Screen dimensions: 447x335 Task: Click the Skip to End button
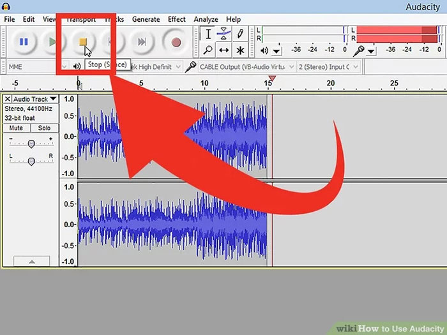tap(142, 42)
